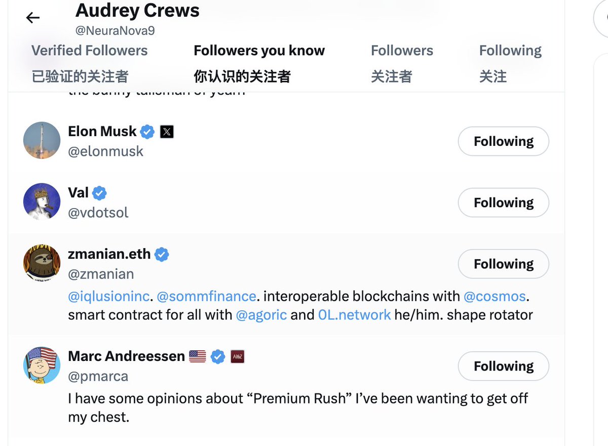This screenshot has height=446, width=608.
Task: Toggle Following button for Val
Action: tap(504, 202)
